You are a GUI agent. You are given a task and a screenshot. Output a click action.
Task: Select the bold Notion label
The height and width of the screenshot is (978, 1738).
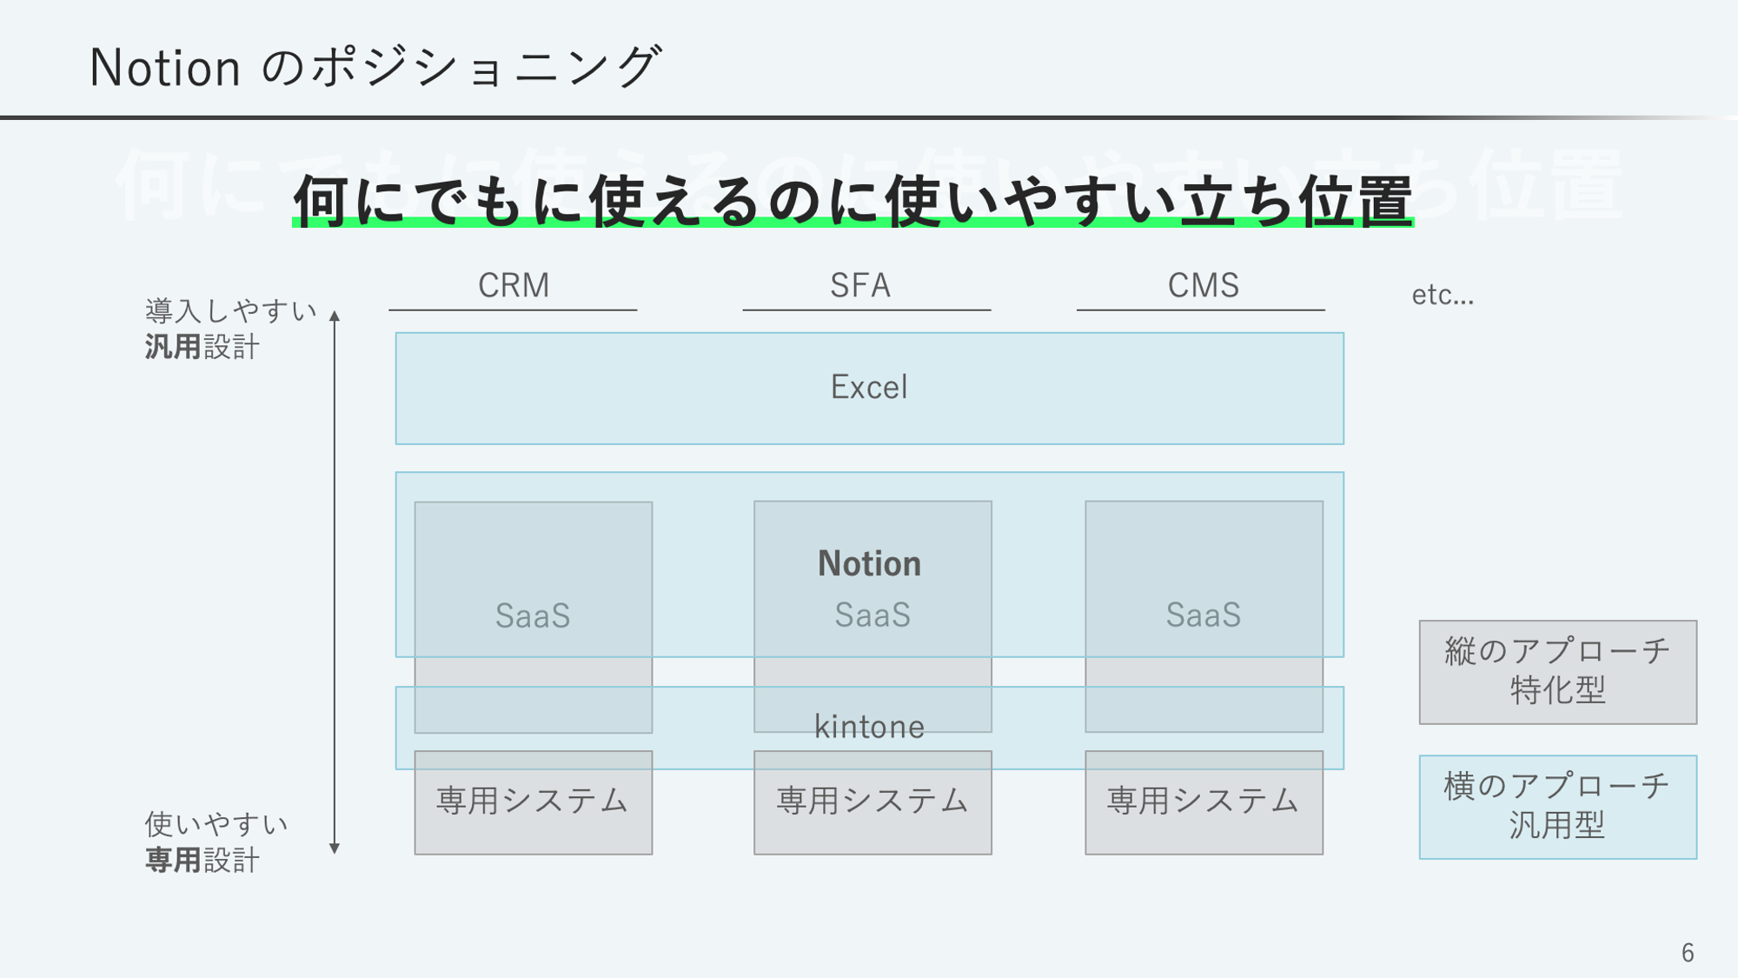(869, 563)
